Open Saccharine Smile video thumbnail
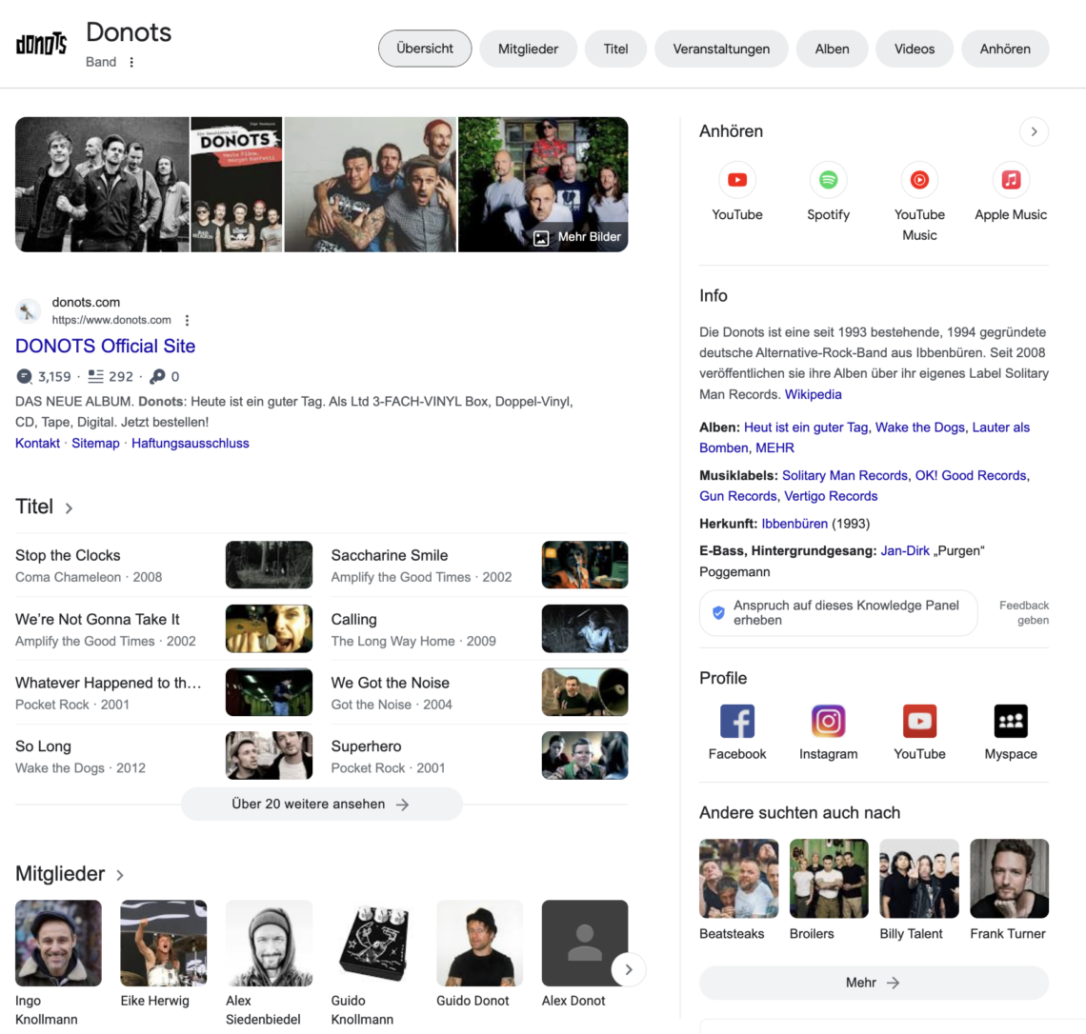This screenshot has height=1034, width=1086. tap(585, 565)
